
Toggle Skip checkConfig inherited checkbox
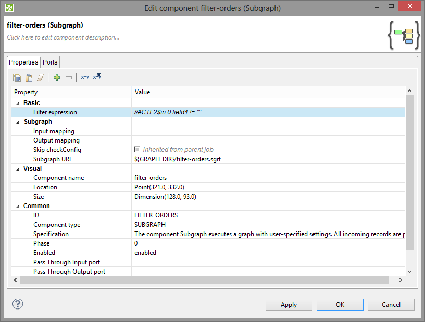tap(137, 150)
